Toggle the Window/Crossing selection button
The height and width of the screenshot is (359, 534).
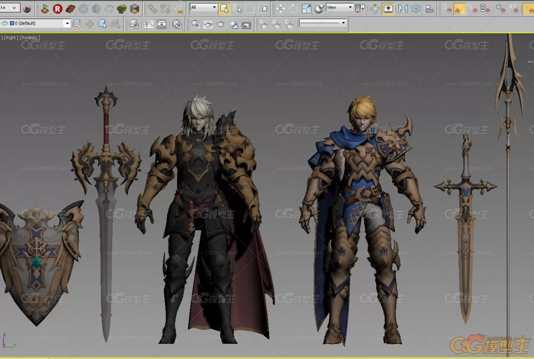point(263,9)
